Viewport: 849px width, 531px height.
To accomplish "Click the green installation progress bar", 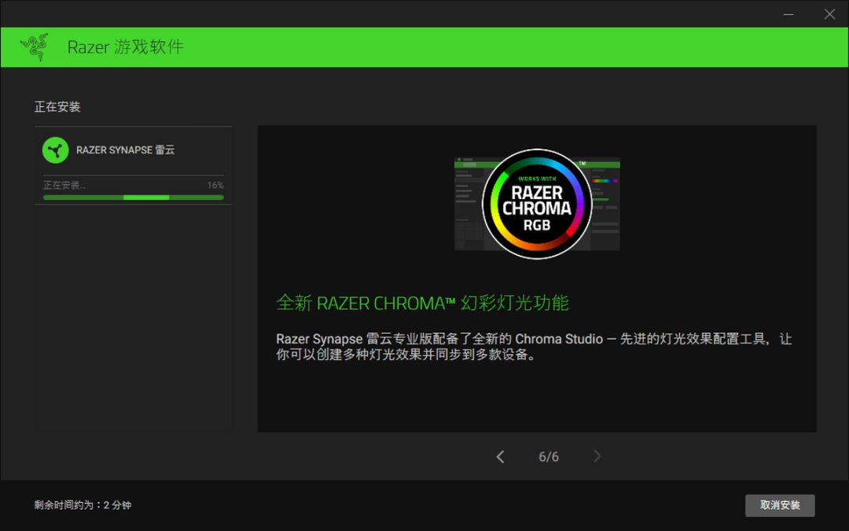I will [x=134, y=197].
